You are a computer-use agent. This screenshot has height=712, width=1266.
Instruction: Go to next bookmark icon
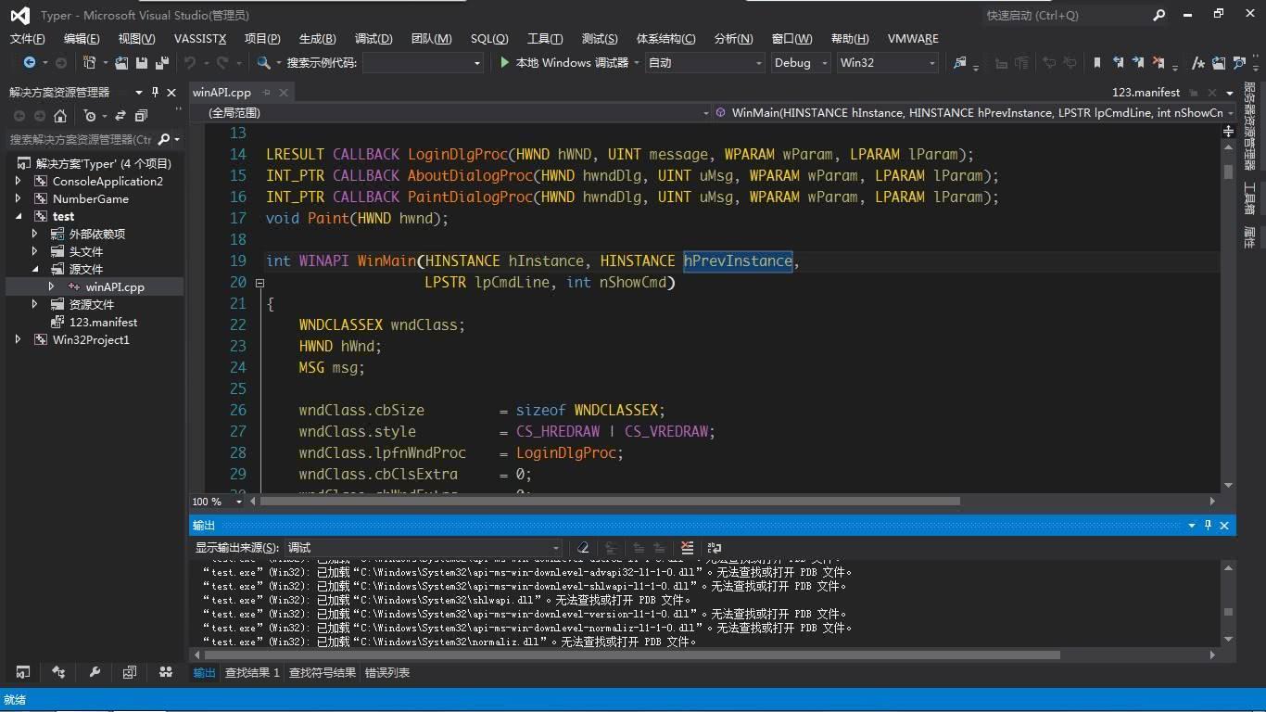point(1138,63)
